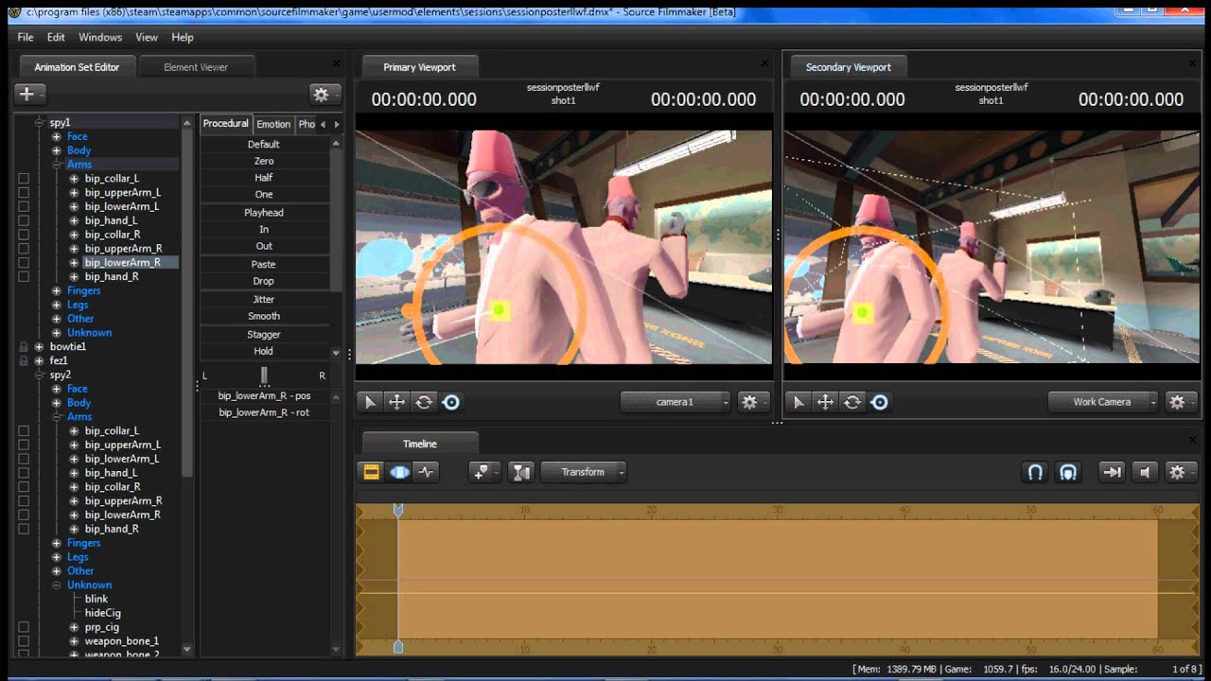
Task: Select the arrow selection tool in Secondary Viewport
Action: 799,402
